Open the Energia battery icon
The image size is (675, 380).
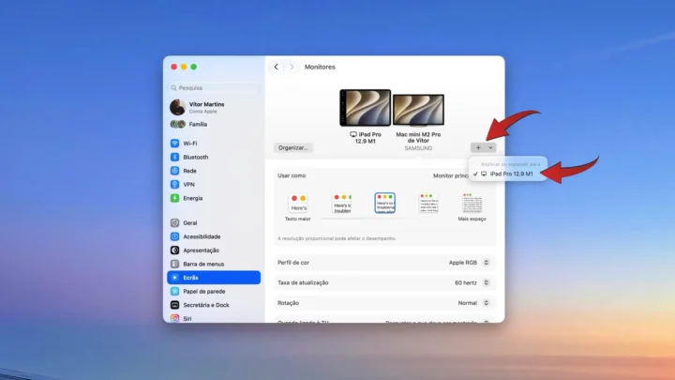click(x=174, y=198)
